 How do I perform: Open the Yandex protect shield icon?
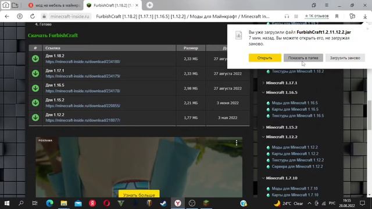tap(20, 16)
